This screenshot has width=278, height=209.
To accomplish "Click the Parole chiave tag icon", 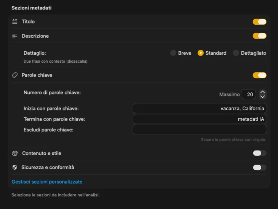I will 15,75.
